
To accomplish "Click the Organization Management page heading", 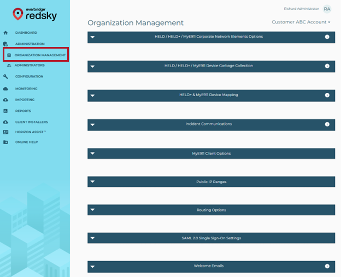I will coord(136,23).
